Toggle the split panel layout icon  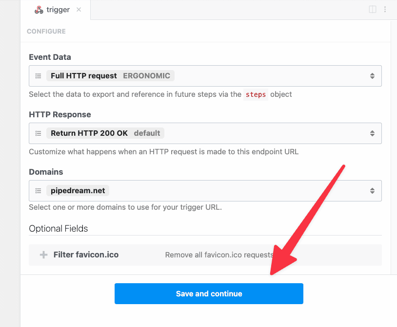(373, 9)
